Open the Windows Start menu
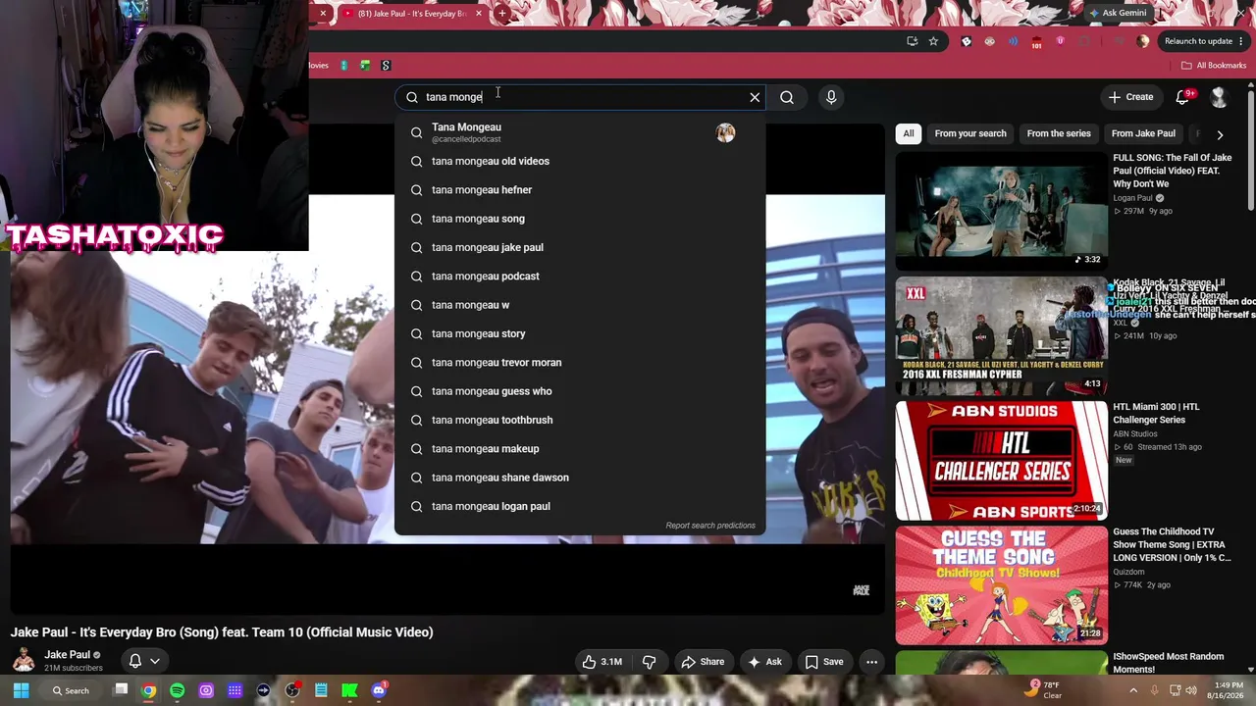Viewport: 1256px width, 706px height. click(21, 690)
